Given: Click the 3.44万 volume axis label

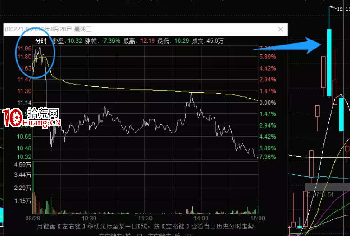Looking at the screenshot, I should click(22, 175).
